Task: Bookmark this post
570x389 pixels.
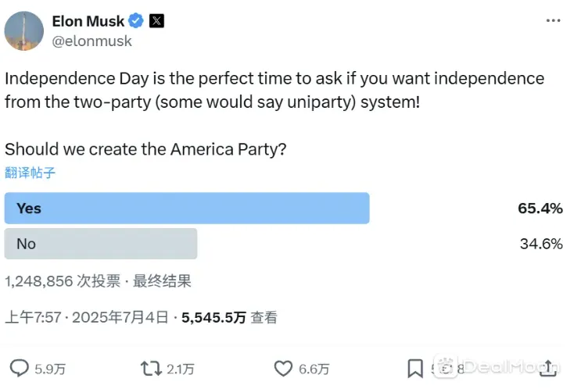Action: 415,368
